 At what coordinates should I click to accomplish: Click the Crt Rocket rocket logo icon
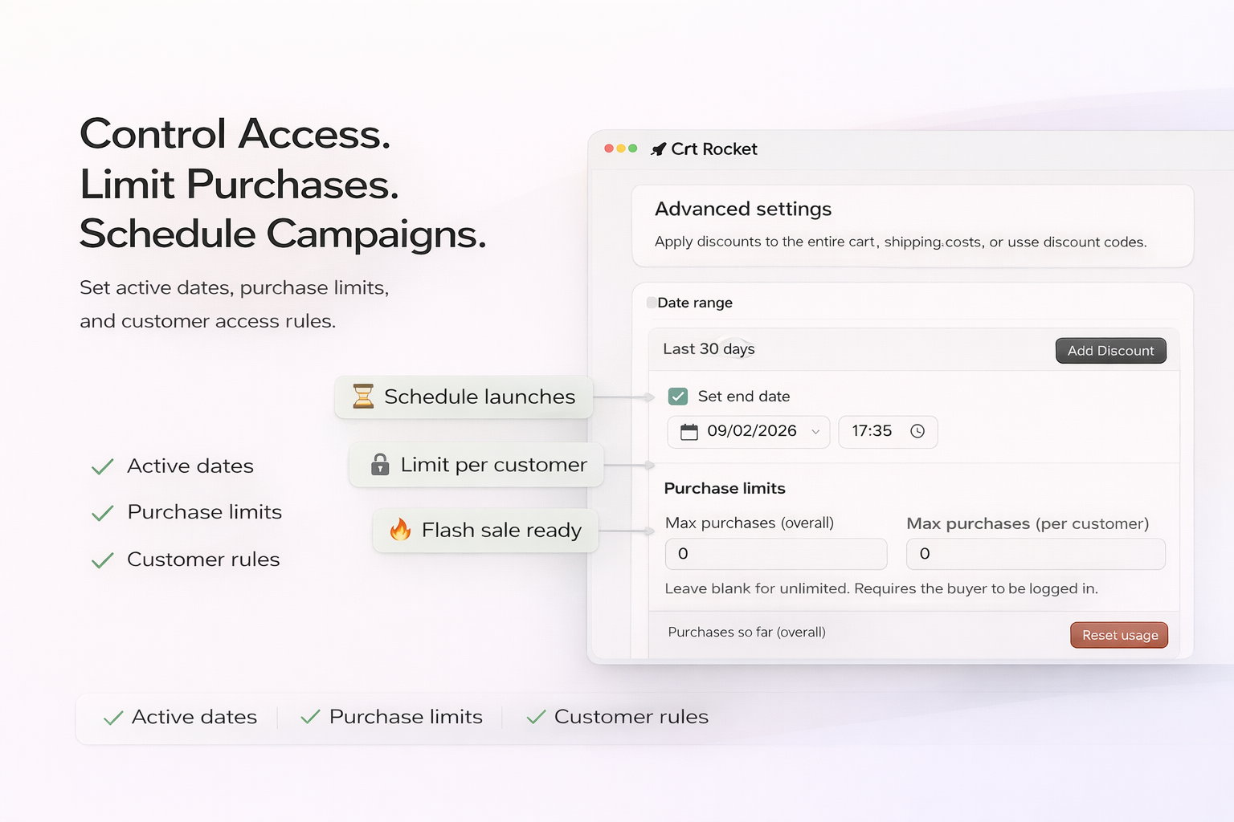click(x=659, y=149)
